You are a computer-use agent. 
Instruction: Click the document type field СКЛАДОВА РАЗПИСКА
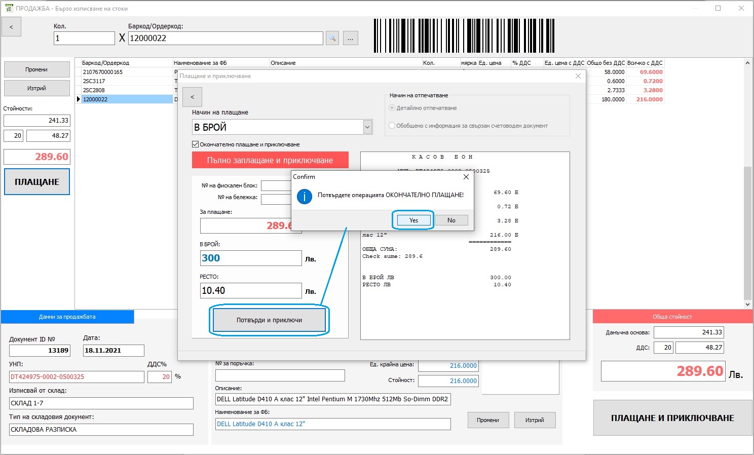pos(101,430)
